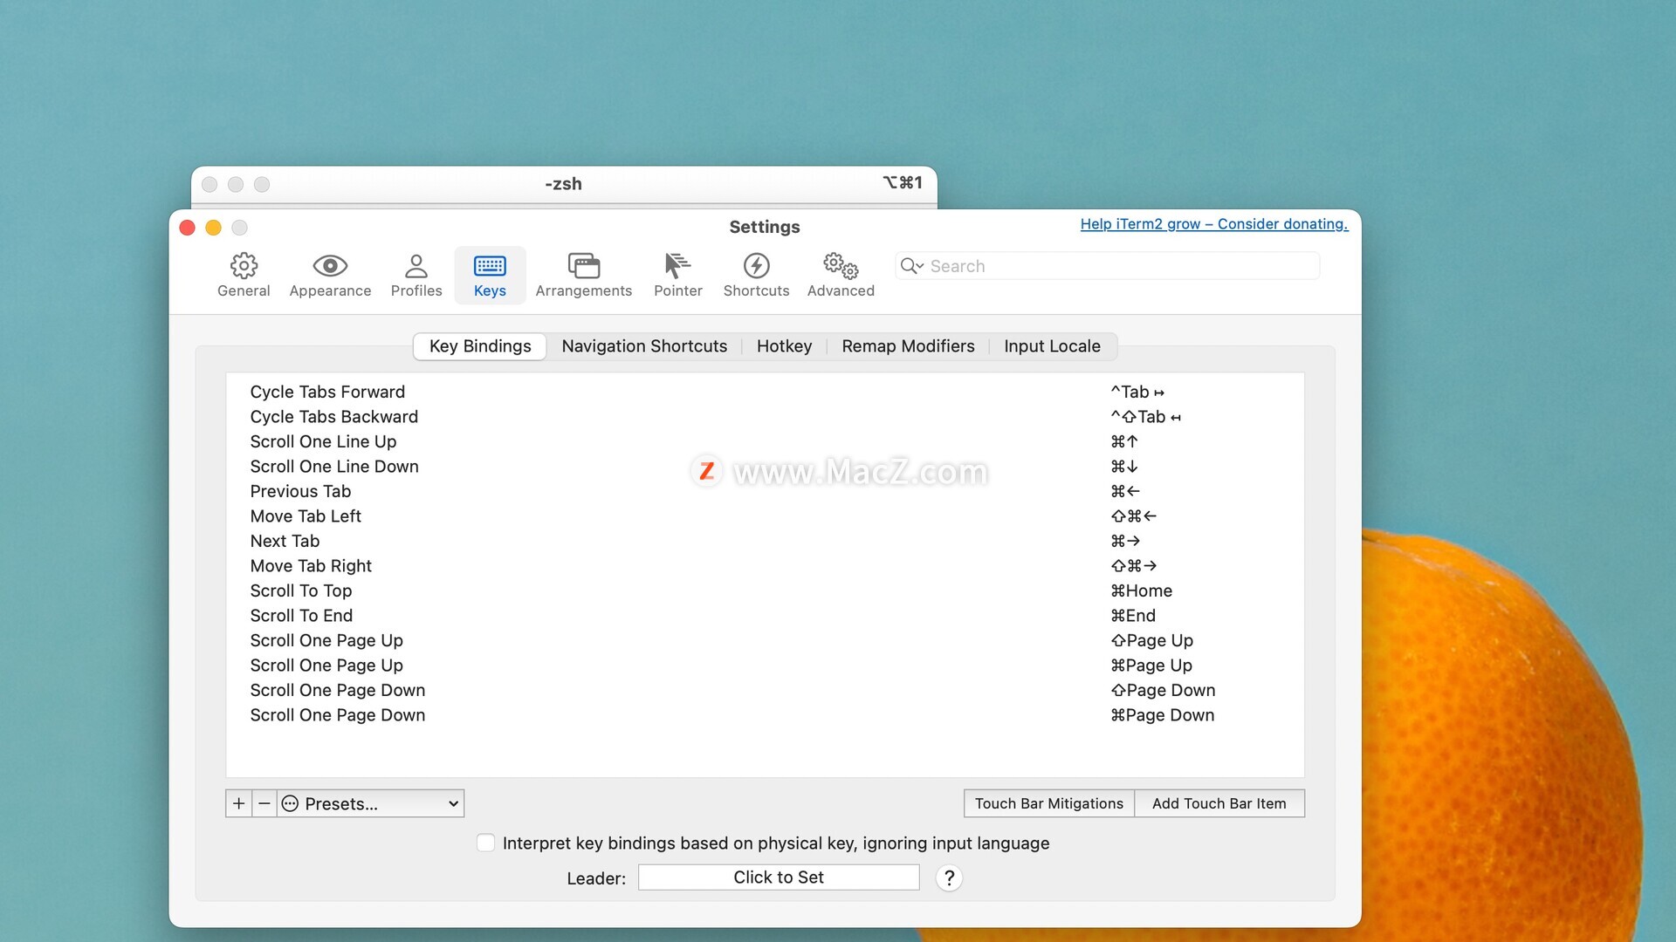Viewport: 1676px width, 942px height.
Task: Open the Profiles settings pane
Action: pos(416,275)
